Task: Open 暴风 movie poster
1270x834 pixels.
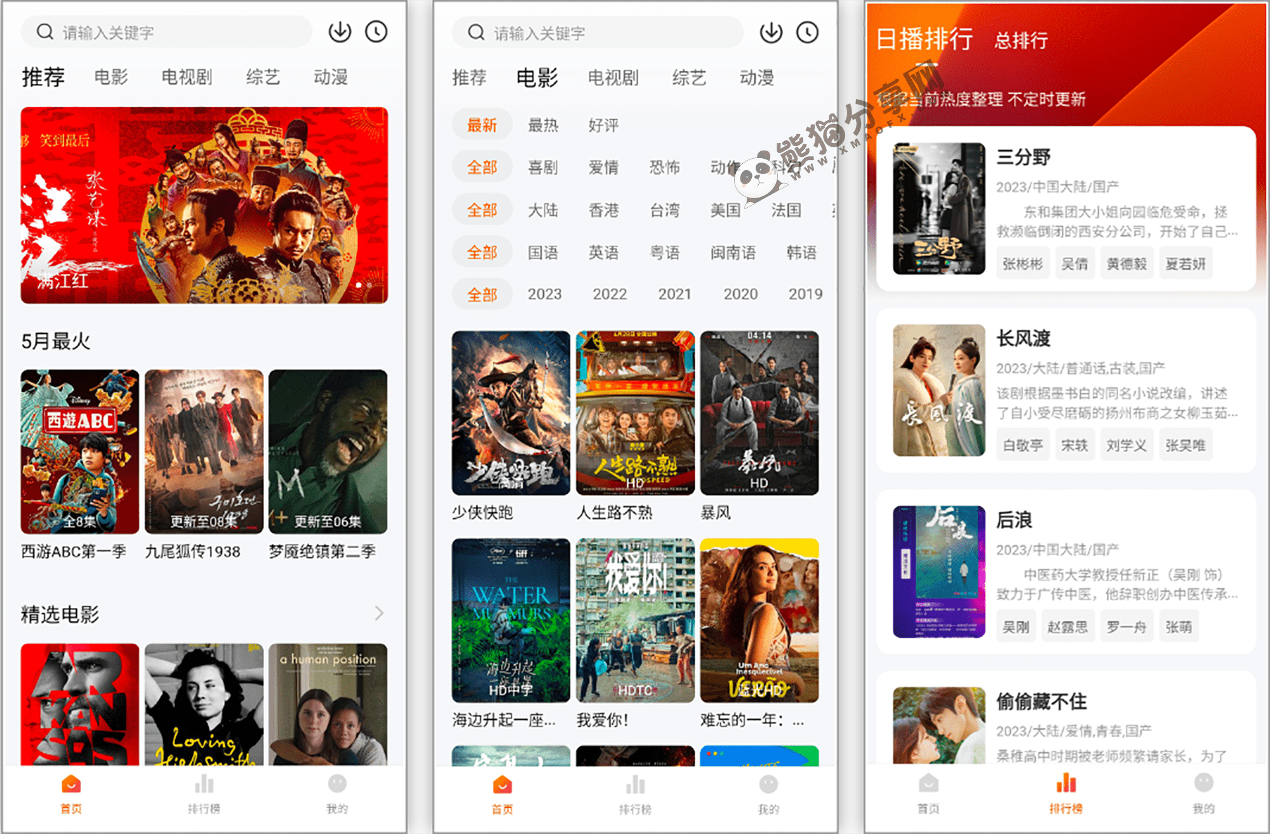Action: [759, 413]
